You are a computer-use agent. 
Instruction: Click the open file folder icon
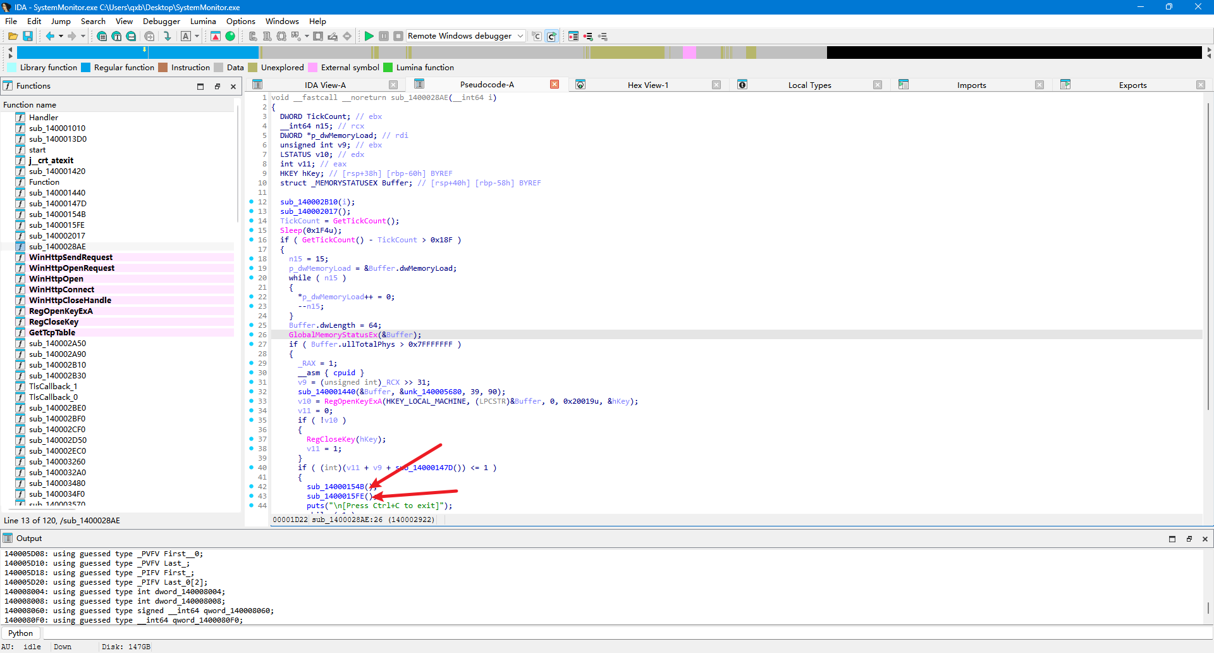(12, 36)
